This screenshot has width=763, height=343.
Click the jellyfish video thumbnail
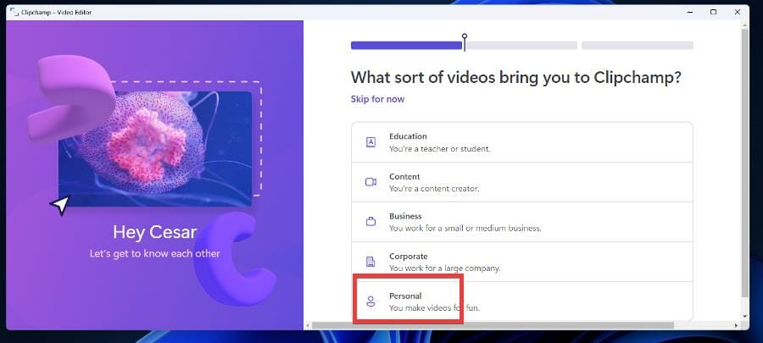pyautogui.click(x=155, y=149)
